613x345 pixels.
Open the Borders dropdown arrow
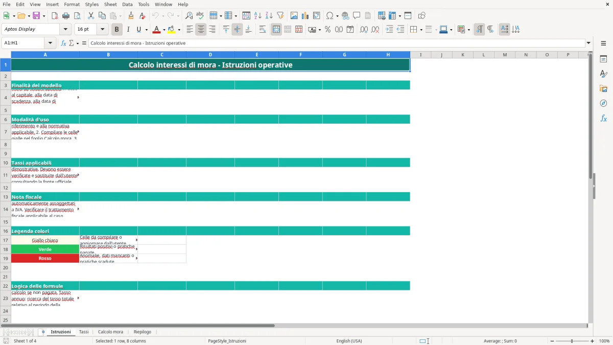point(420,30)
